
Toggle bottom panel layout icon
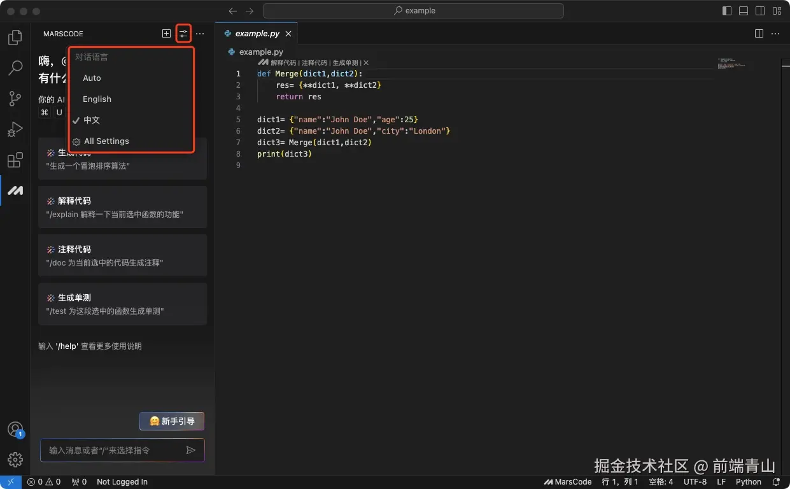(744, 11)
